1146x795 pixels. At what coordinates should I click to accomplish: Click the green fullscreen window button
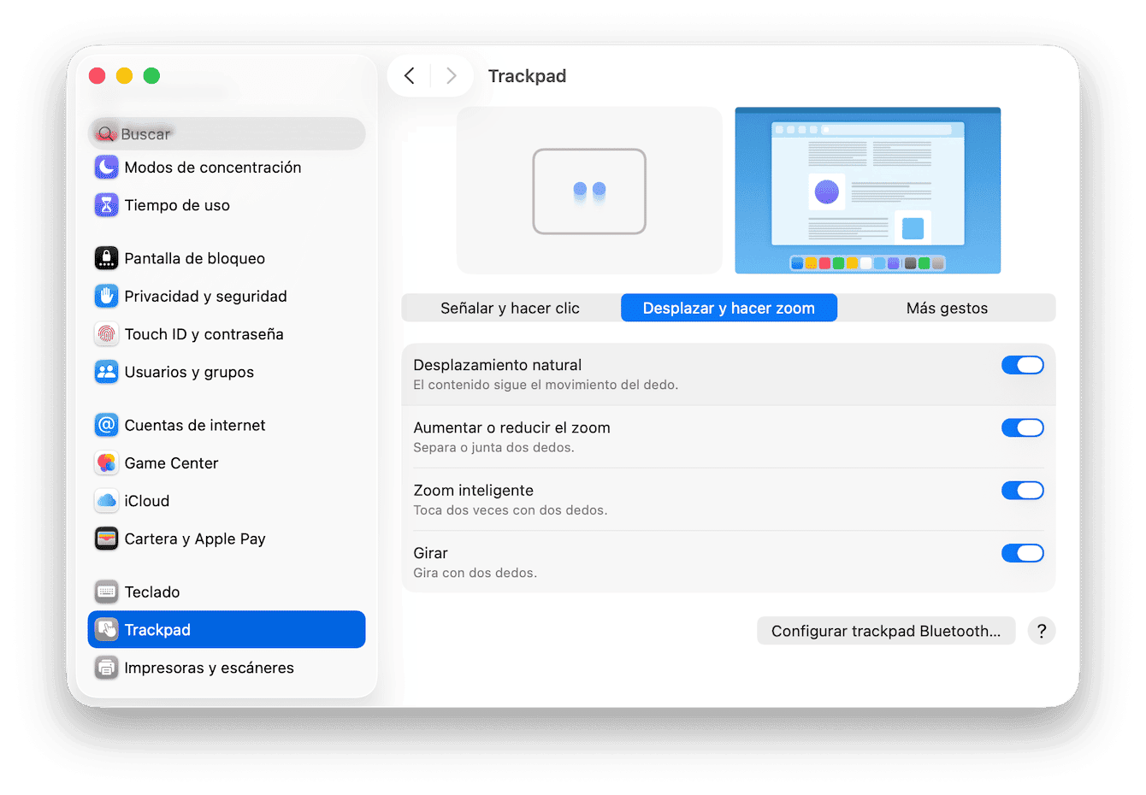pyautogui.click(x=151, y=76)
